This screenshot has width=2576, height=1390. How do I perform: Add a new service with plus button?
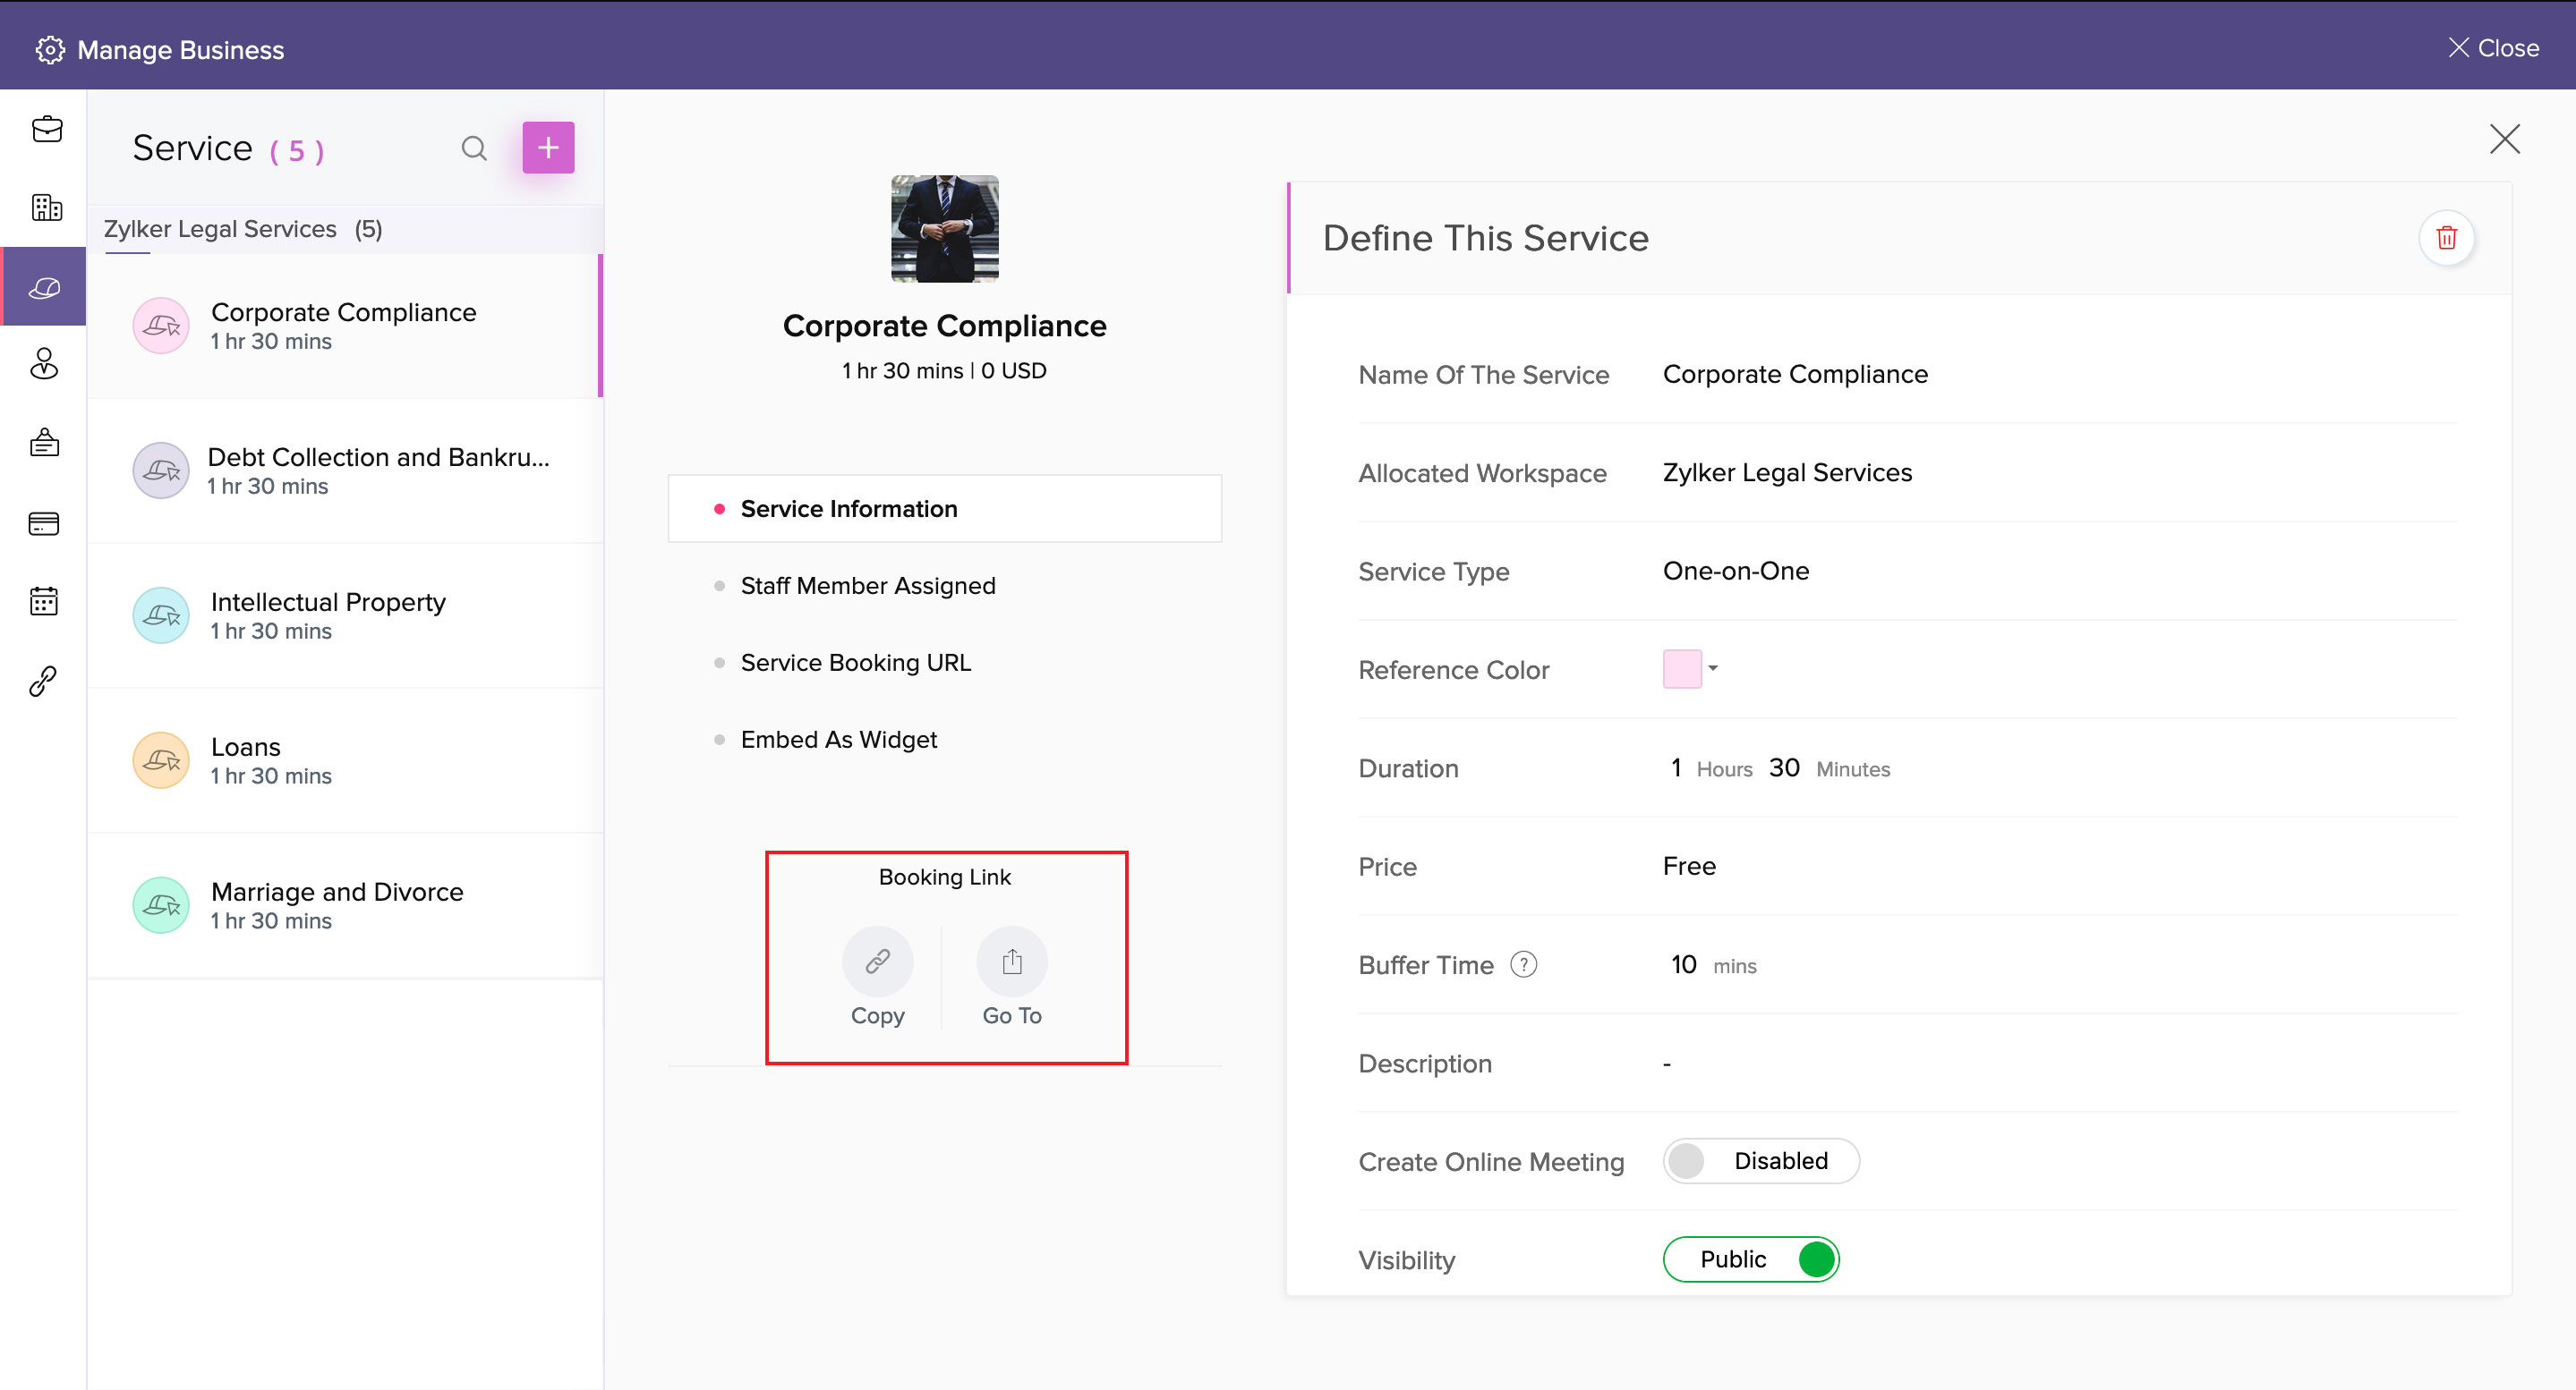[x=548, y=148]
